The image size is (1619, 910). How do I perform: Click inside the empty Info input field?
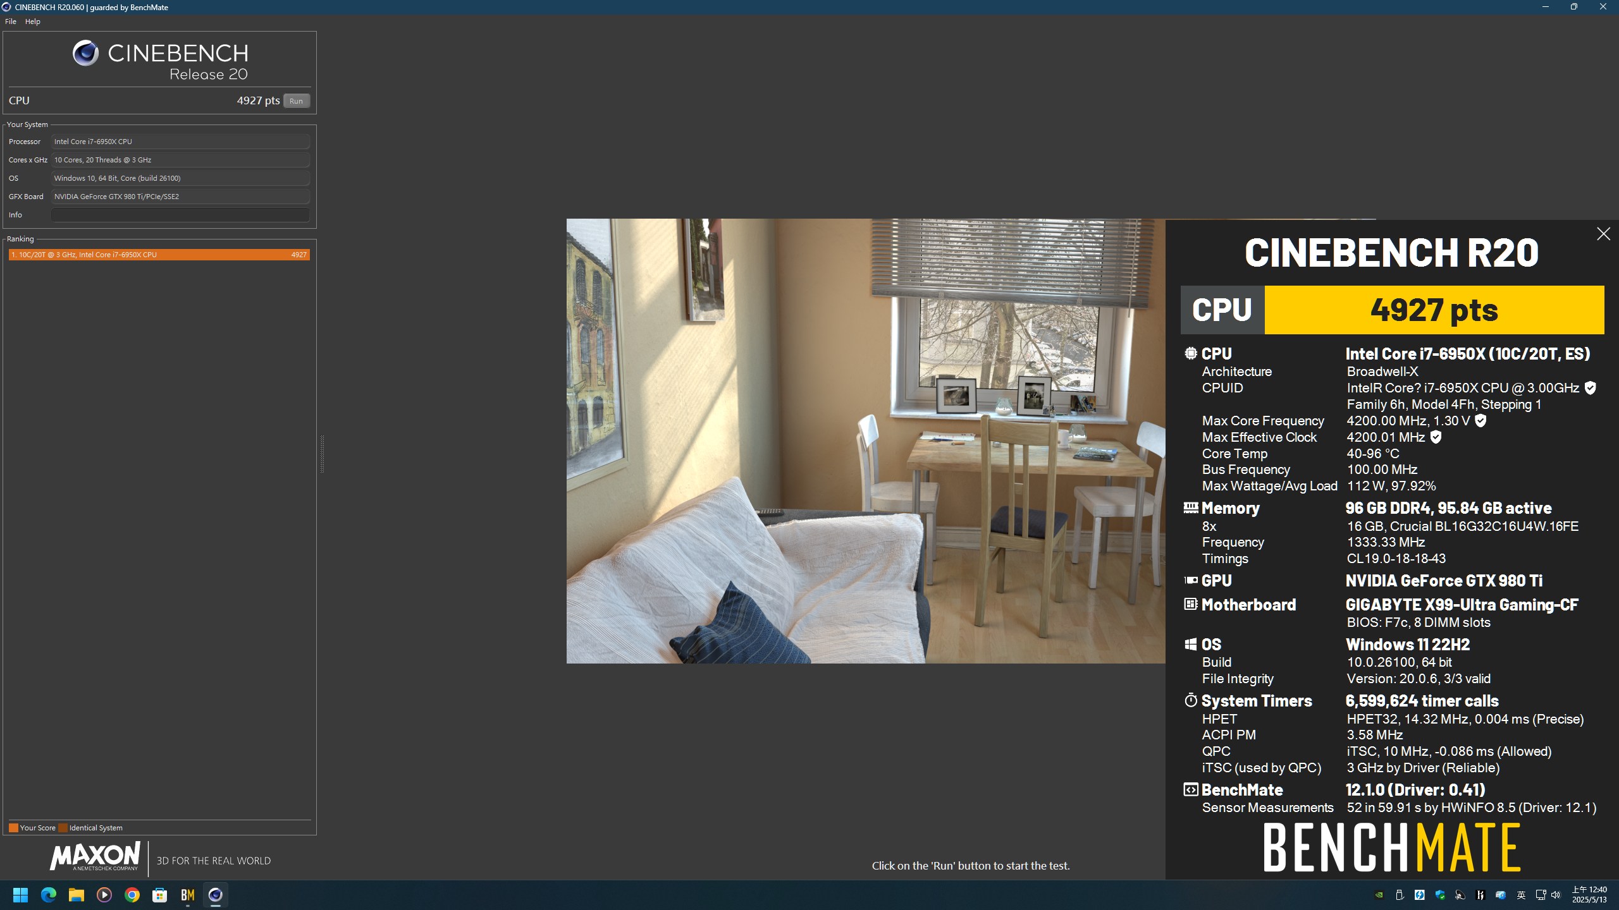click(x=180, y=215)
